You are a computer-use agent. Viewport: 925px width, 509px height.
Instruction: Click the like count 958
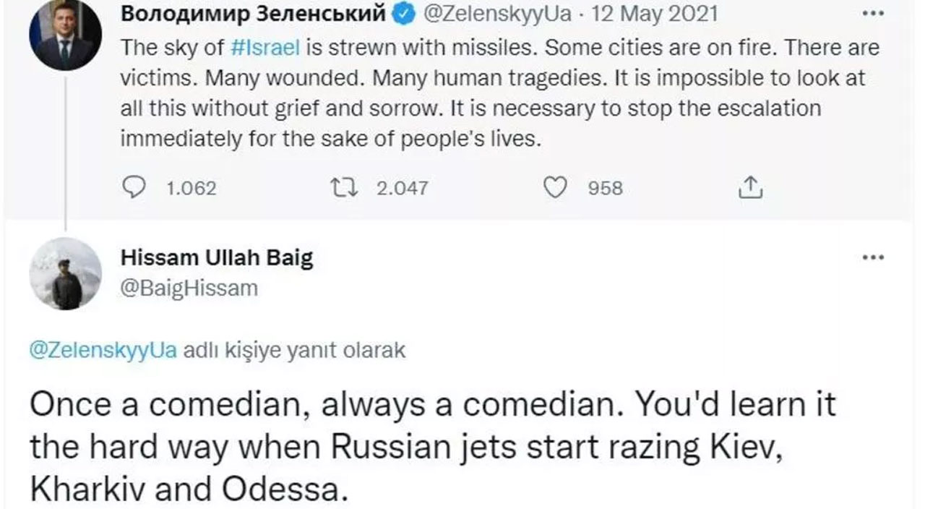click(606, 188)
